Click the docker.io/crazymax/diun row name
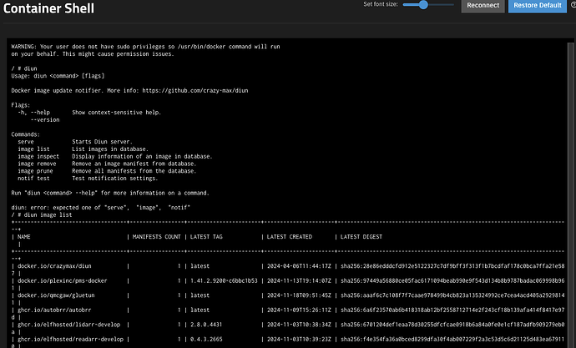Screen dimensions: 576x348 (x=54, y=266)
